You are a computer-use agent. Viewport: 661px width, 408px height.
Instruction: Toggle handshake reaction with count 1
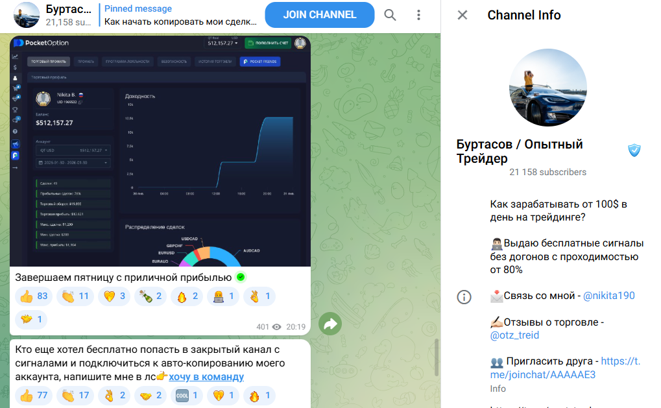pyautogui.click(x=31, y=319)
